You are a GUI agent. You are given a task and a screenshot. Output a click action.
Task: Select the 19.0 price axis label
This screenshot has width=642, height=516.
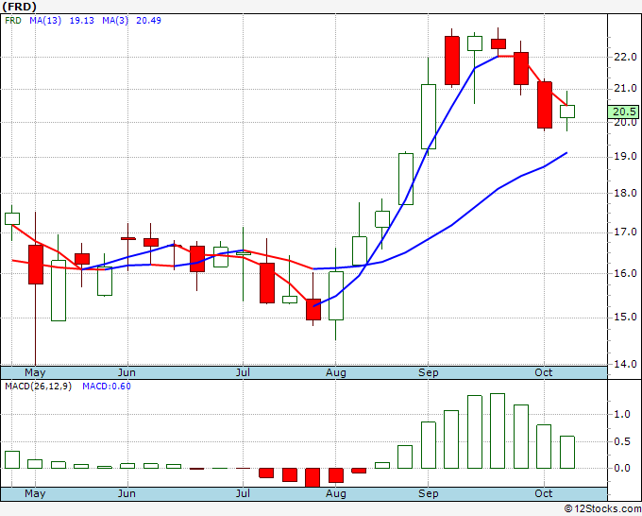(625, 156)
